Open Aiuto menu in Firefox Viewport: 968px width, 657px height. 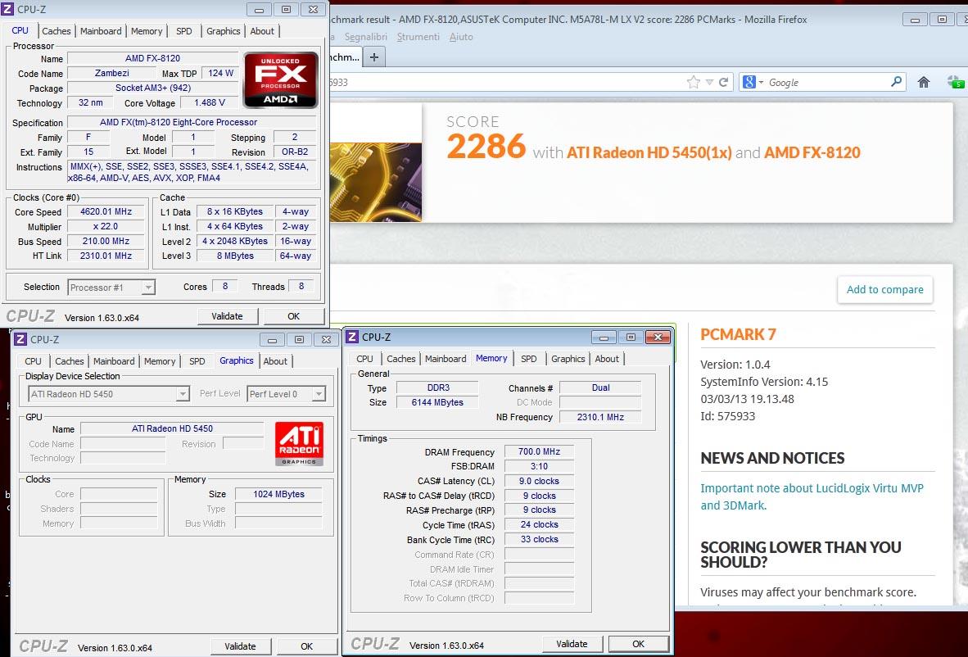461,37
